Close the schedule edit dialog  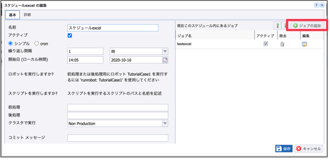coord(322,5)
